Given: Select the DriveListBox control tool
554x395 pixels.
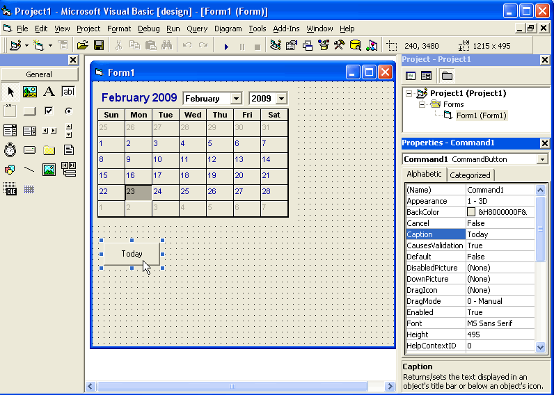Looking at the screenshot, I should 30,150.
